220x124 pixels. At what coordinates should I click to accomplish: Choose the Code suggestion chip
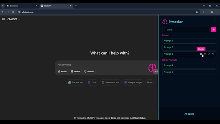click(x=92, y=83)
